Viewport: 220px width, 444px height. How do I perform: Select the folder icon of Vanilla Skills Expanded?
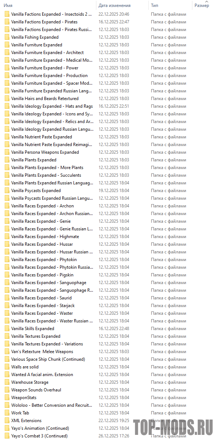pos(7,329)
